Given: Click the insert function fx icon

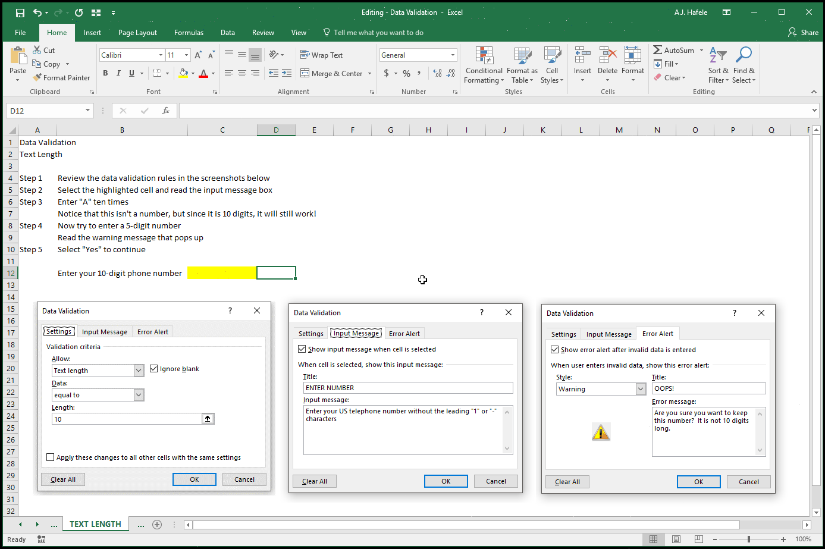Looking at the screenshot, I should tap(166, 111).
